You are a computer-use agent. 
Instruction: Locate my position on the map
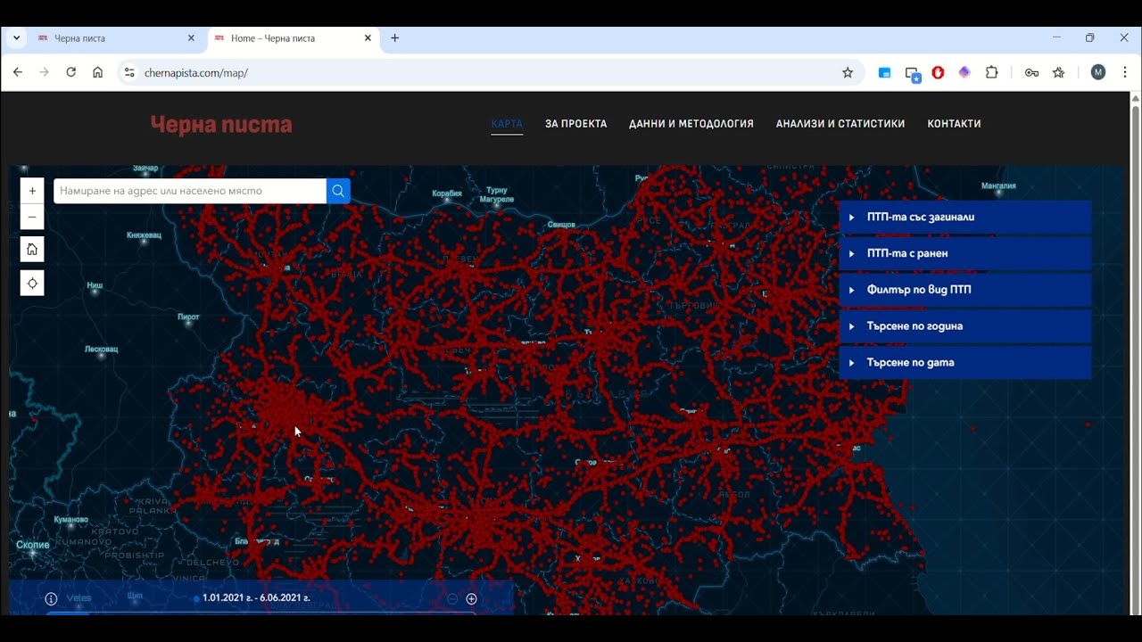pos(32,284)
